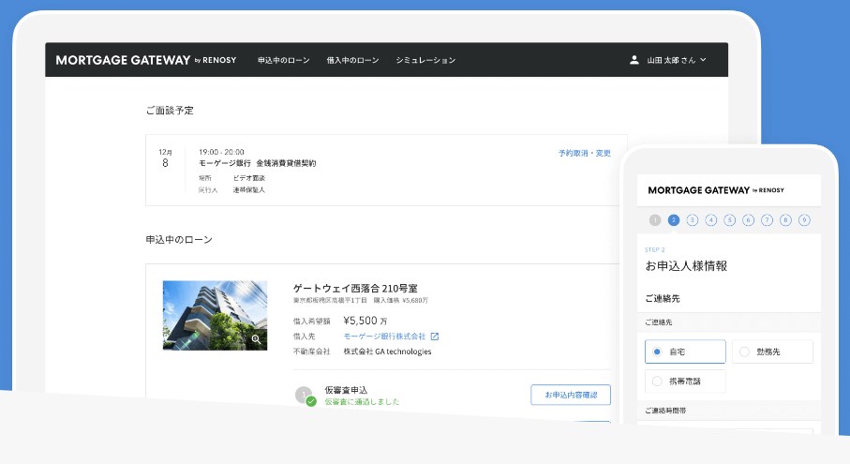Screen dimensions: 850x464
Task: Open the ゲートウェイ西落合 building thumbnail
Action: coord(216,316)
